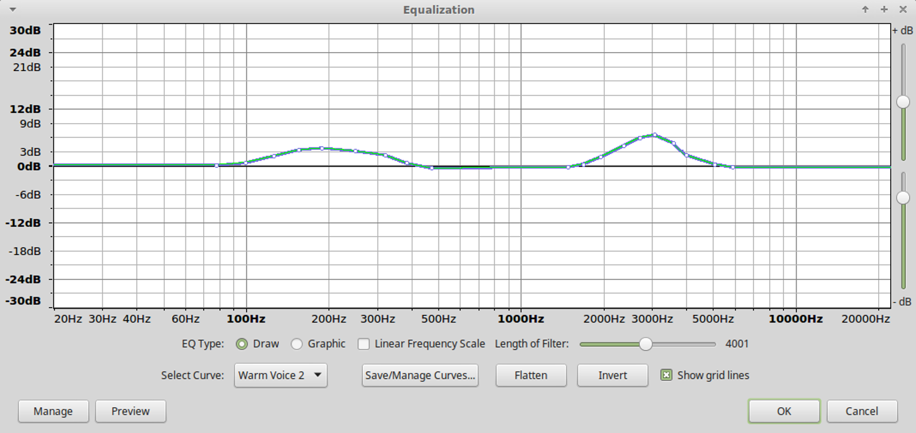Click the curve peak point near 3000Hz
The width and height of the screenshot is (916, 433).
point(654,135)
